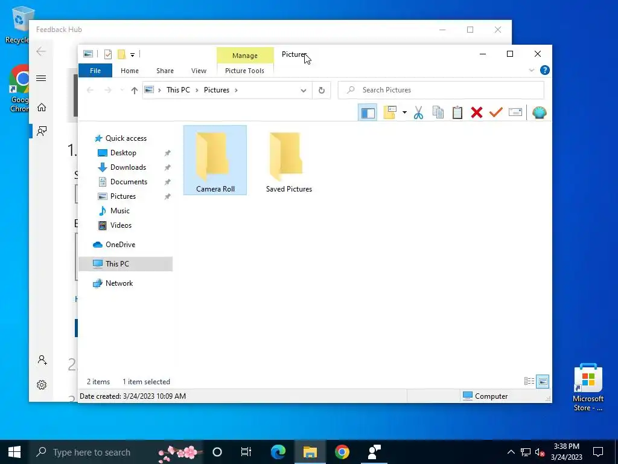
Task: Open the File tab
Action: coord(95,71)
